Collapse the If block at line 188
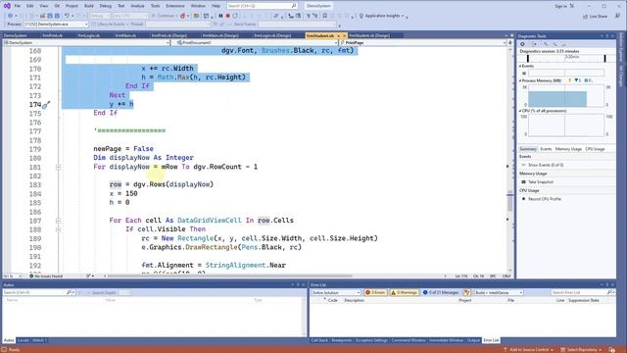The image size is (627, 353). point(59,229)
